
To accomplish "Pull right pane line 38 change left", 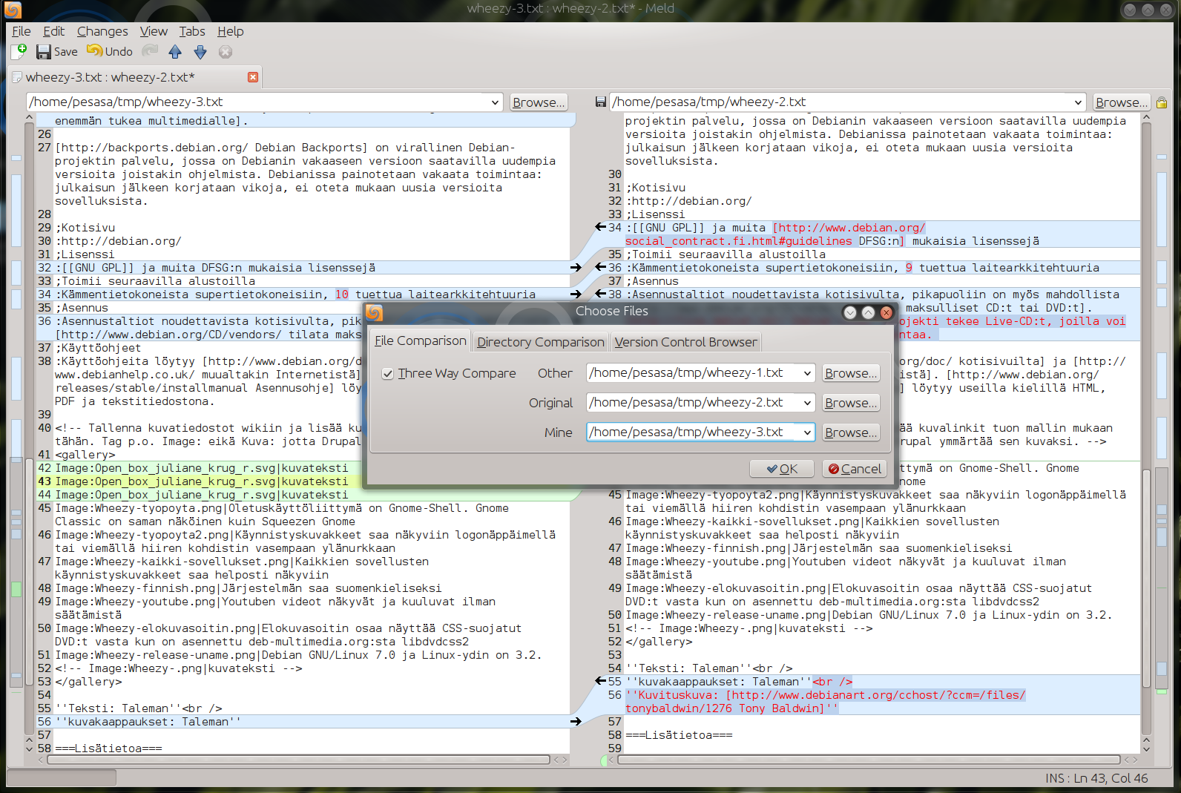I will click(x=601, y=294).
